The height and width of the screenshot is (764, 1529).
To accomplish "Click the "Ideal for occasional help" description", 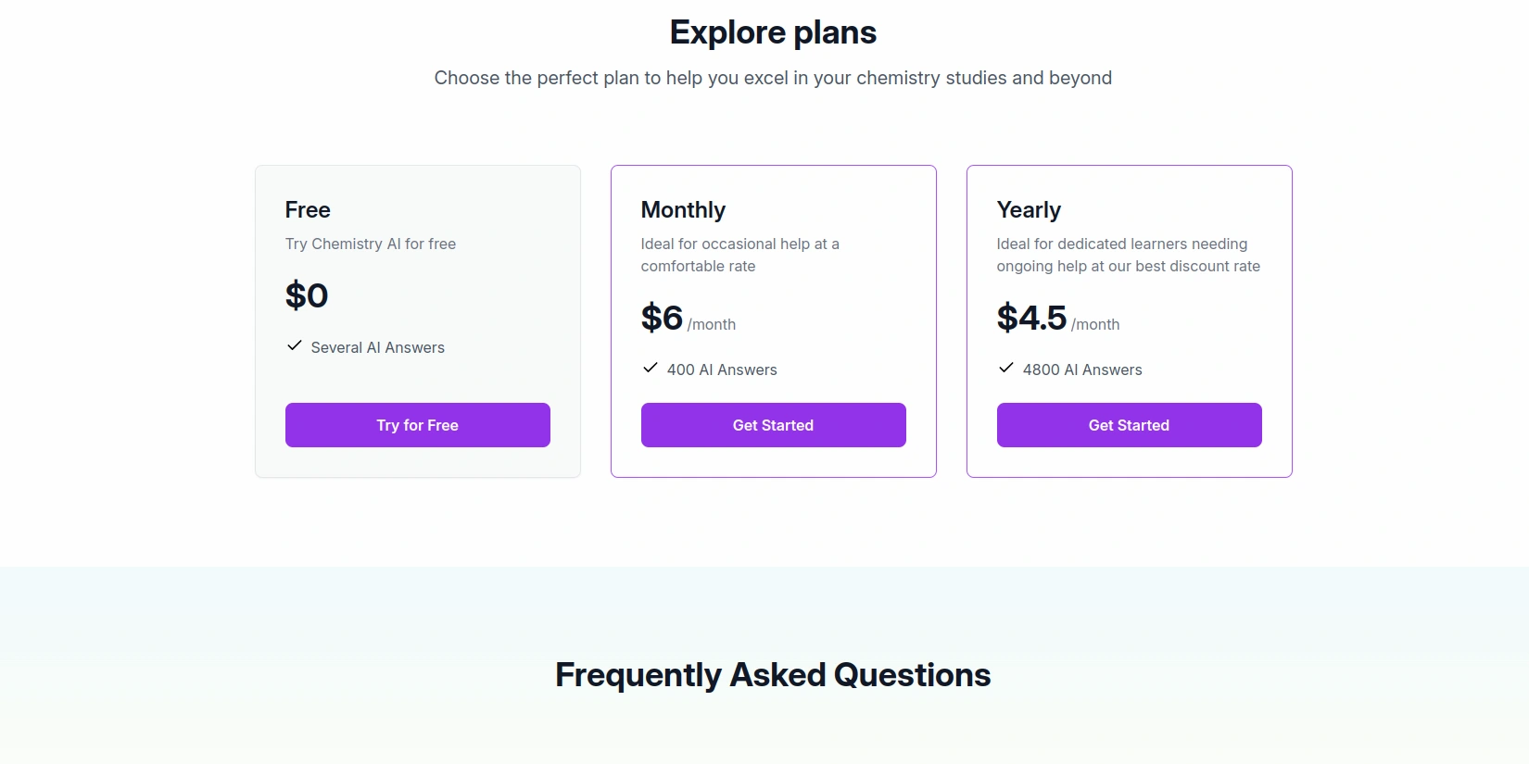I will point(739,255).
